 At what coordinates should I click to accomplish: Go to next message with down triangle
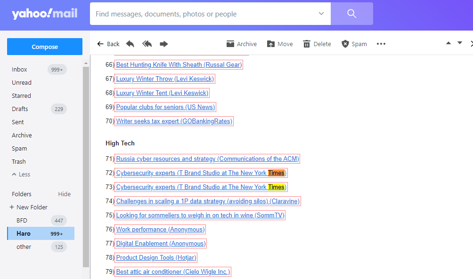point(460,43)
